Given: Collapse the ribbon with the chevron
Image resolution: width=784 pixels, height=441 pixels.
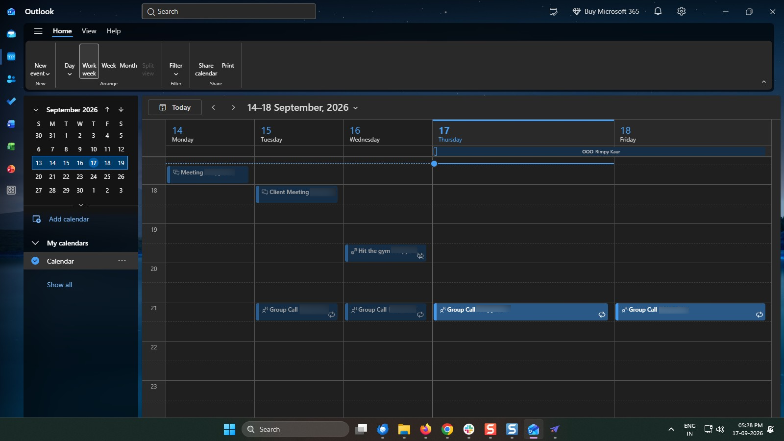Looking at the screenshot, I should [764, 82].
